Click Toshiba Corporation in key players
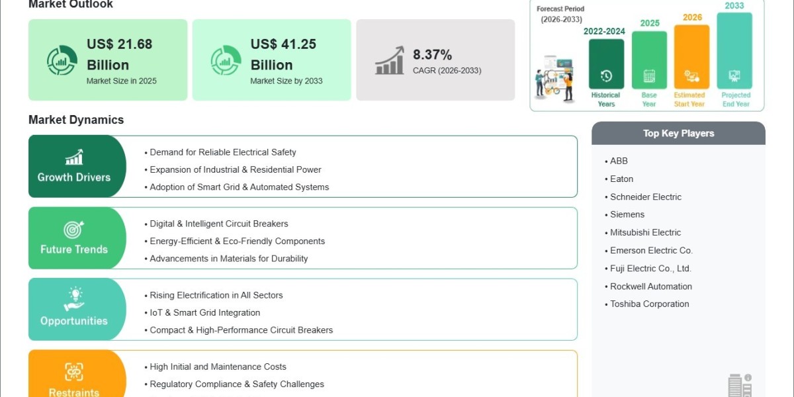794x397 pixels. click(x=650, y=304)
